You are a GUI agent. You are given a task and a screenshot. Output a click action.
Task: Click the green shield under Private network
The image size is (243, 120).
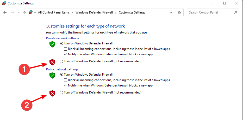coord(53,44)
